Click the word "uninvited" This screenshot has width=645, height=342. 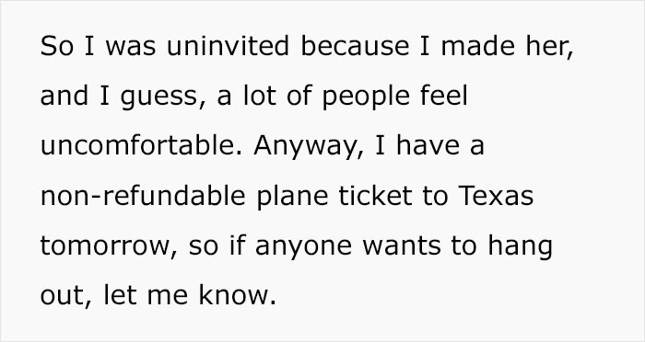[x=228, y=46]
